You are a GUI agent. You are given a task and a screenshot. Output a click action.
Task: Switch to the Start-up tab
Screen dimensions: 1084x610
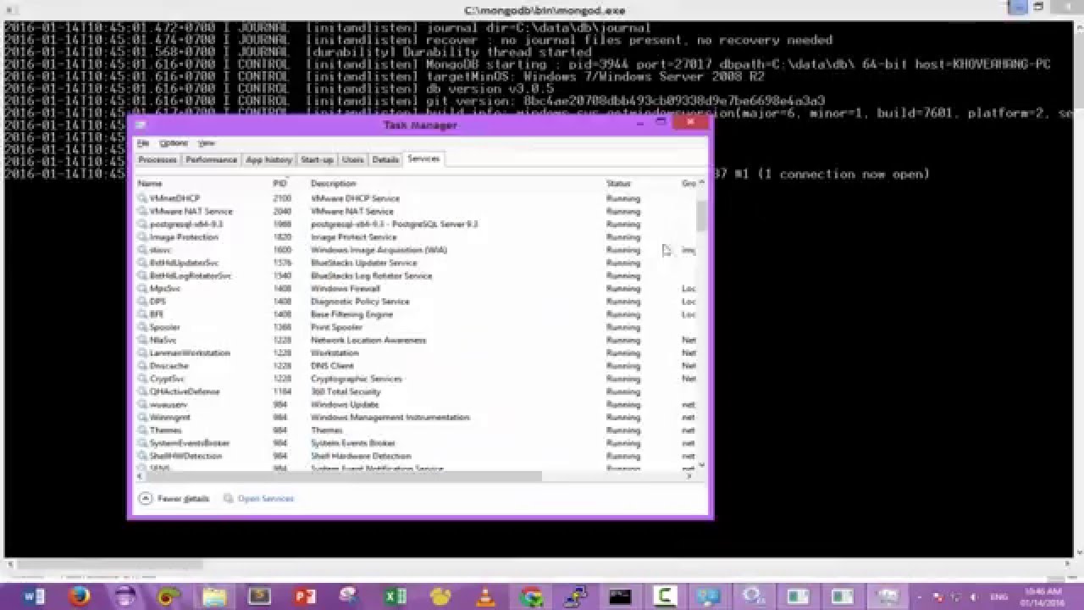pos(318,159)
